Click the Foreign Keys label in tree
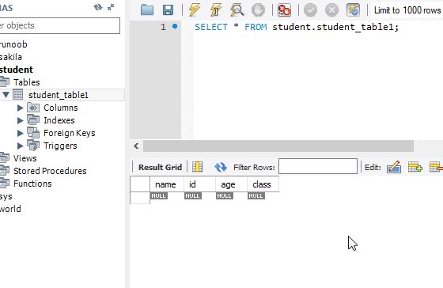443x288 pixels. pos(70,133)
